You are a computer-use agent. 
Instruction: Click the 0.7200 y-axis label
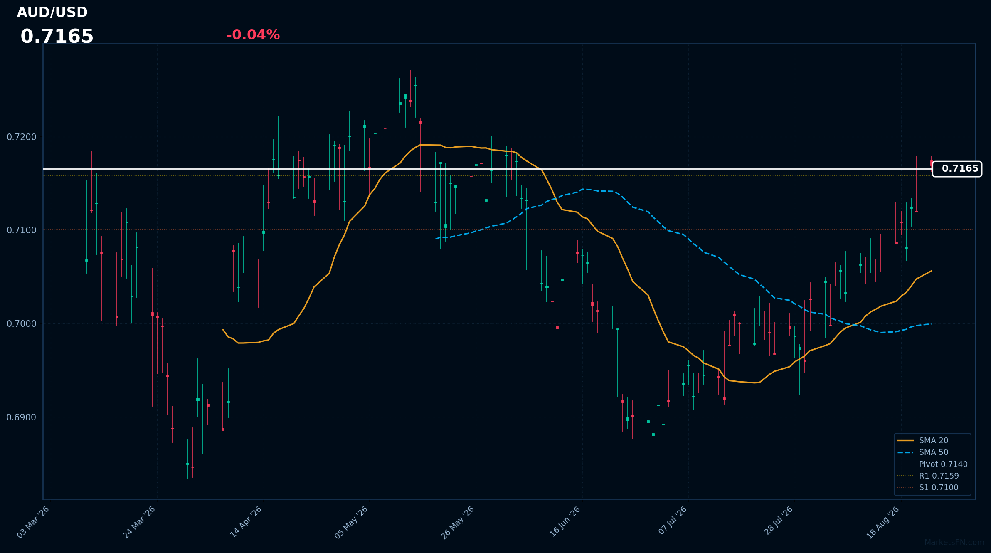point(22,137)
